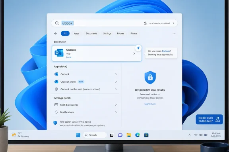Select the All filter tab
Image resolution: width=229 pixels, height=152 pixels.
pyautogui.click(x=65, y=34)
